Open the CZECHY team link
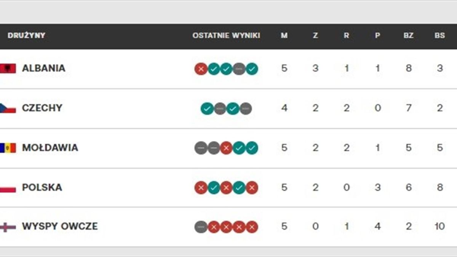This screenshot has height=257, width=457. 42,108
